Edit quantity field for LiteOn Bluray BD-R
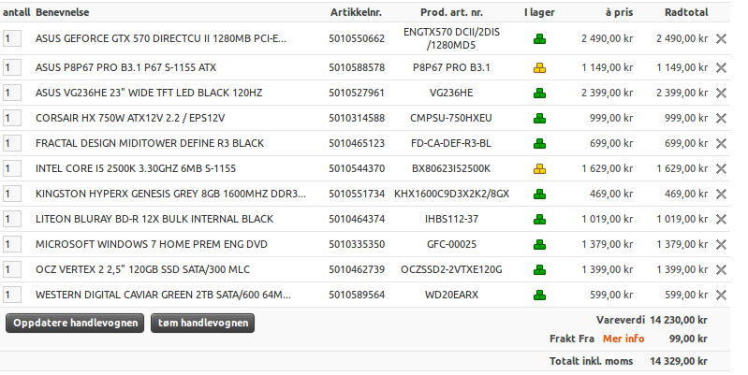 12,219
